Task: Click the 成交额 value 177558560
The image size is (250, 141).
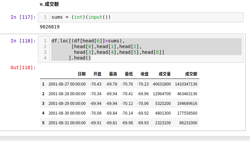Action: (x=187, y=113)
